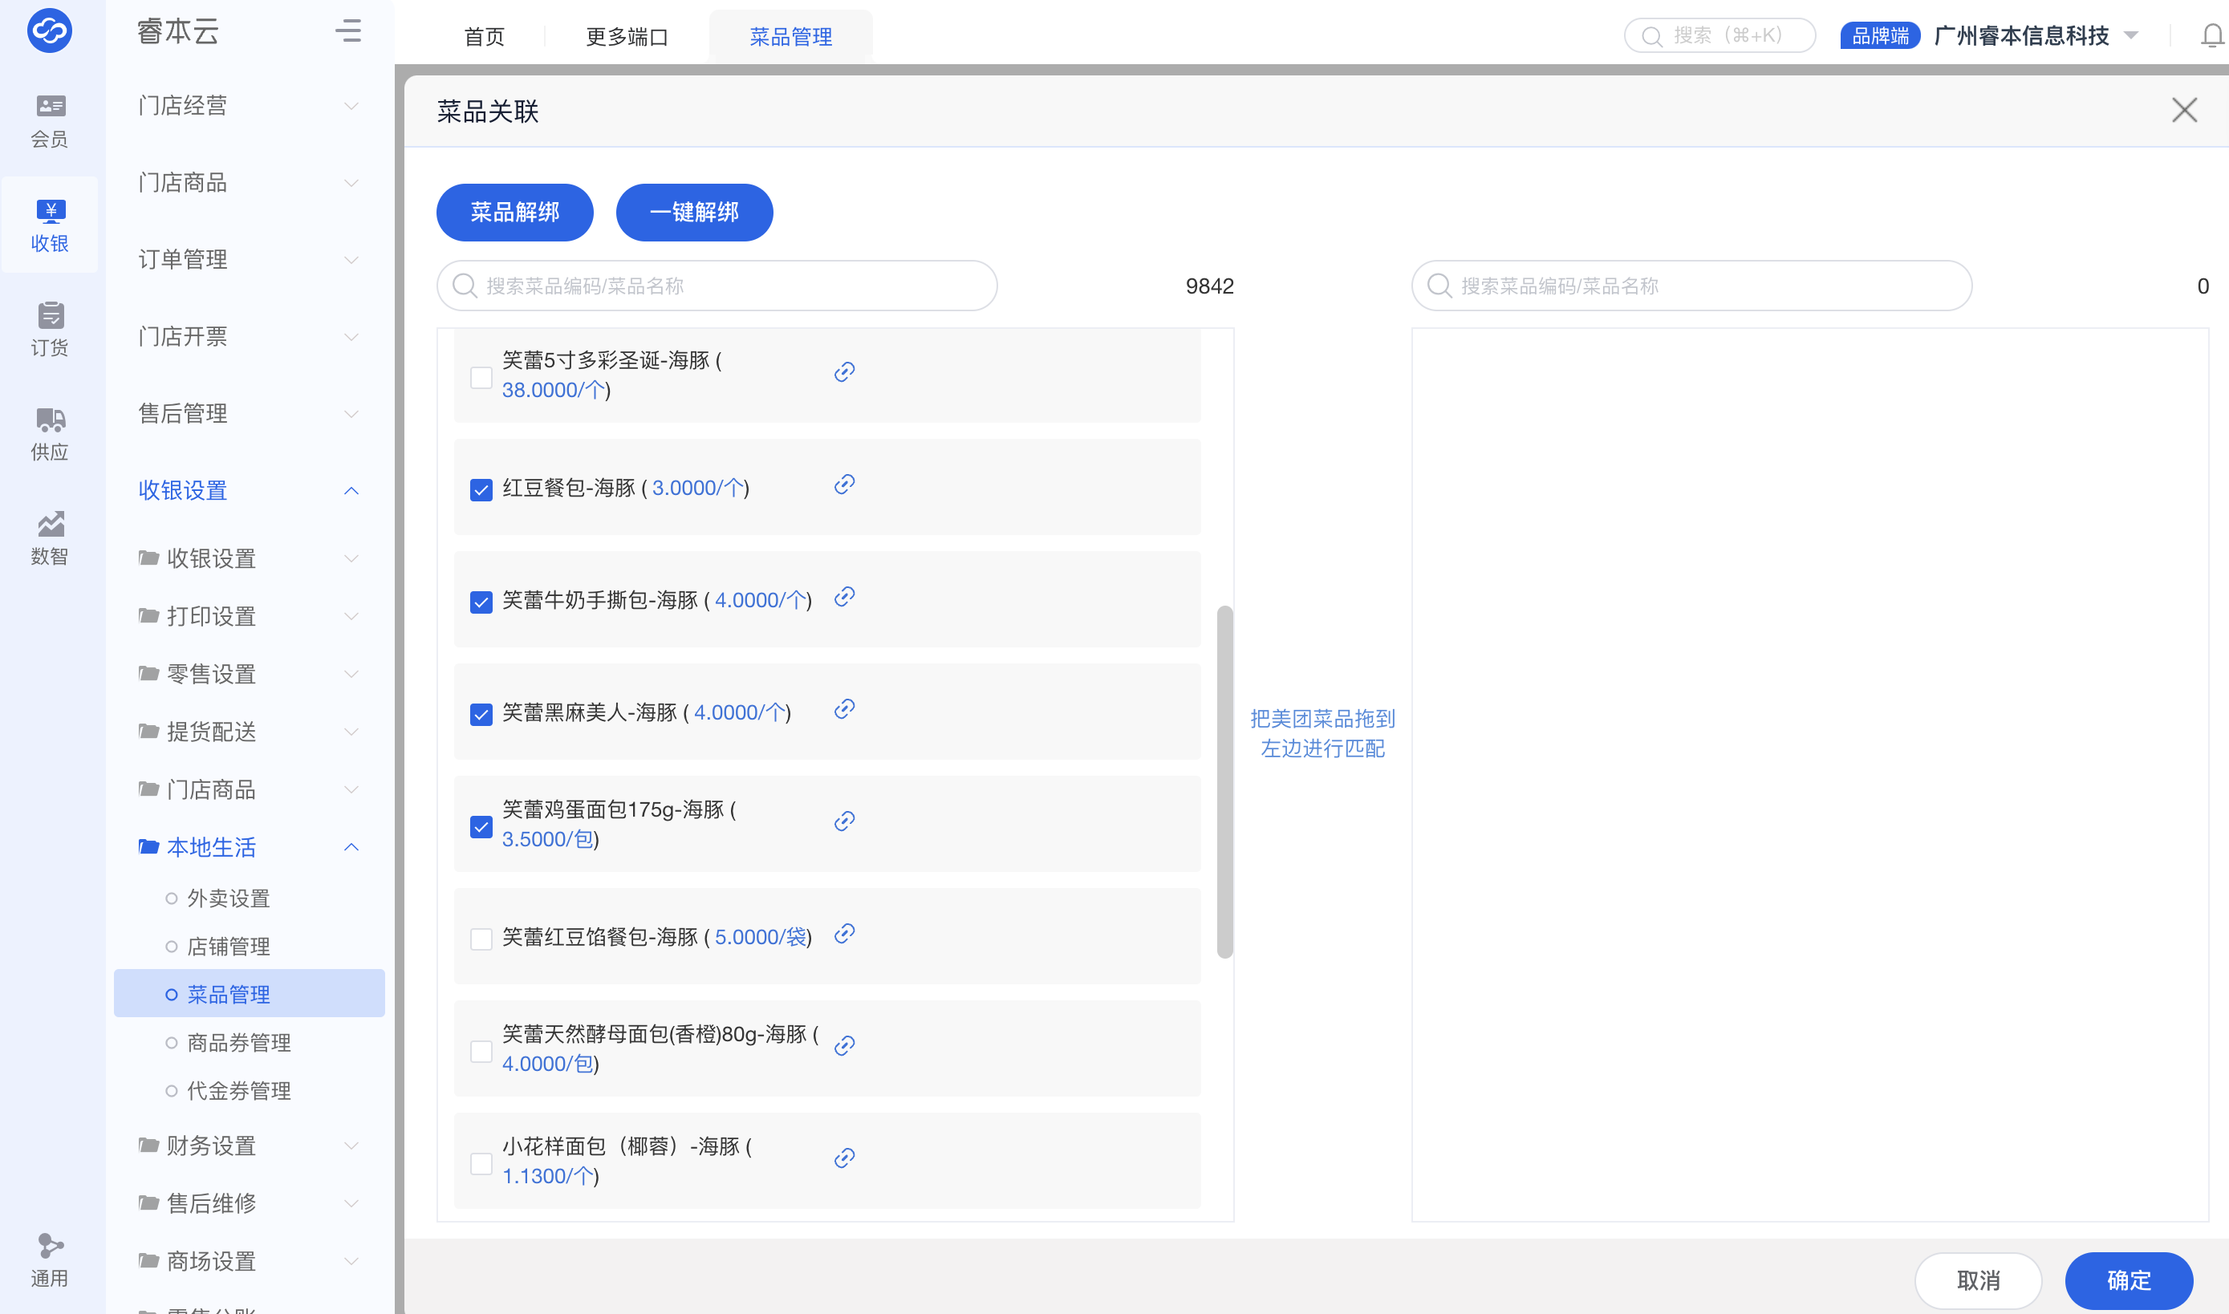The width and height of the screenshot is (2229, 1314).
Task: Uncheck 笑蕾牛奶手撕包-海豚 checkbox
Action: pyautogui.click(x=481, y=602)
